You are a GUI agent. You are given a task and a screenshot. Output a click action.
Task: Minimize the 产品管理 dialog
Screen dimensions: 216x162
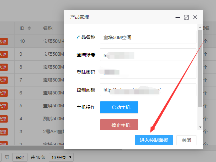(178, 17)
